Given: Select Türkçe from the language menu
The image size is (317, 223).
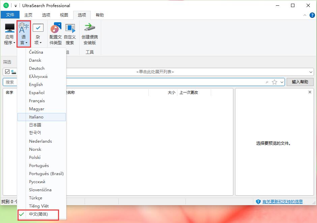Looking at the screenshot, I should tap(41, 198).
